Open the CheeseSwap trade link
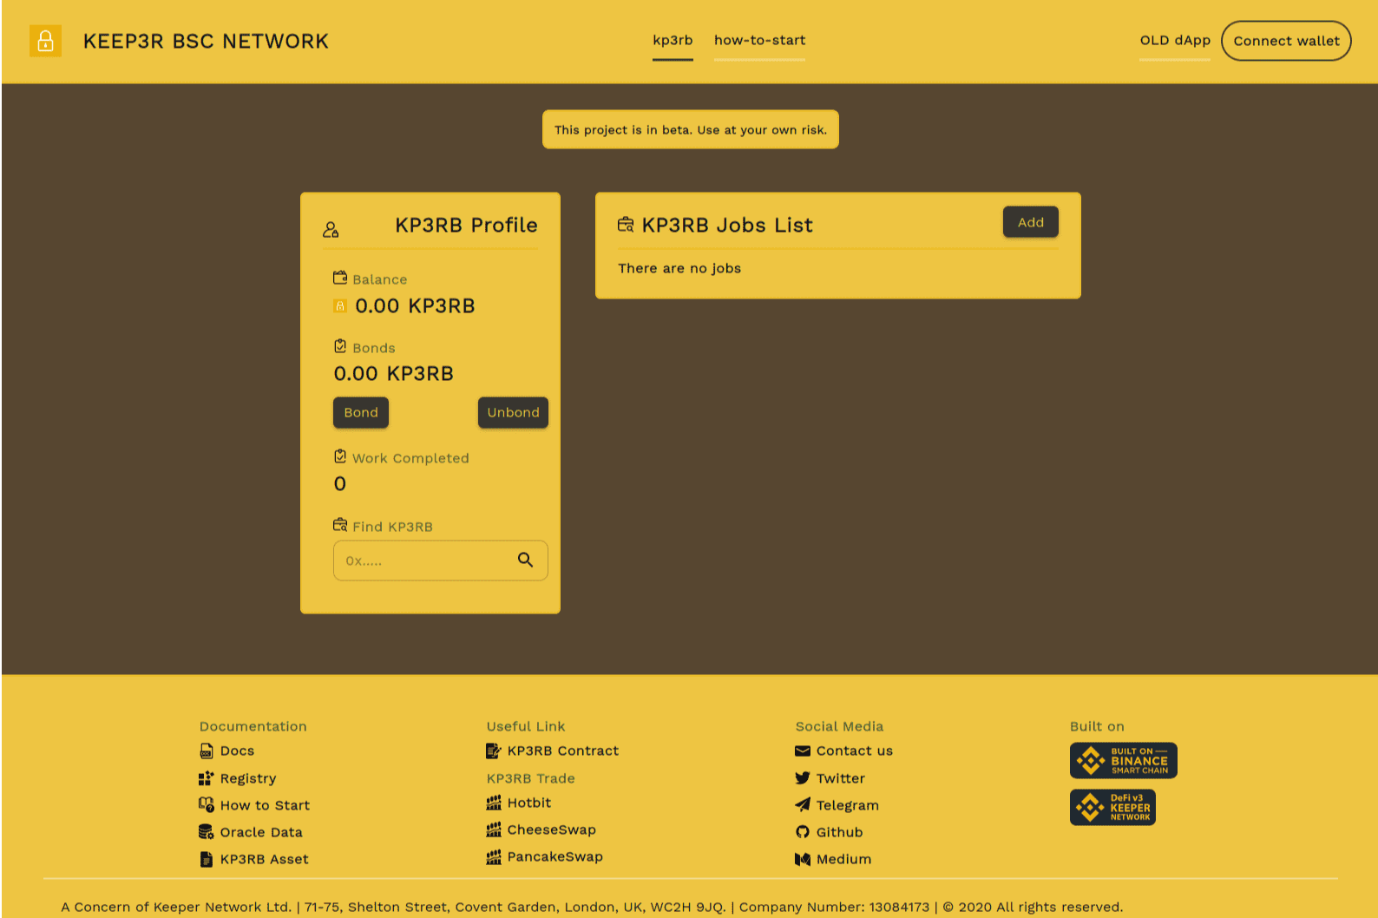The width and height of the screenshot is (1378, 918). tap(552, 829)
